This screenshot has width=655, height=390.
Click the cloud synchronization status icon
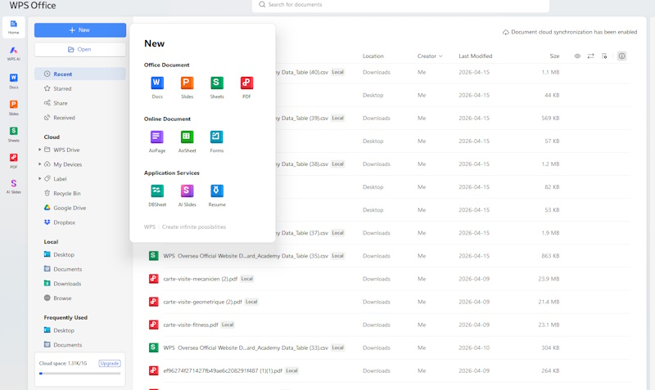[x=505, y=32]
